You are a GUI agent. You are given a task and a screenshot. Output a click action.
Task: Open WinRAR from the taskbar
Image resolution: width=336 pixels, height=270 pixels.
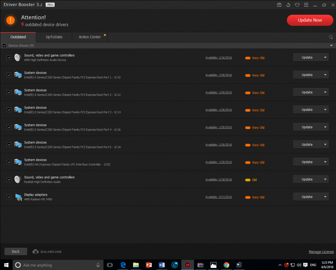pyautogui.click(x=201, y=265)
